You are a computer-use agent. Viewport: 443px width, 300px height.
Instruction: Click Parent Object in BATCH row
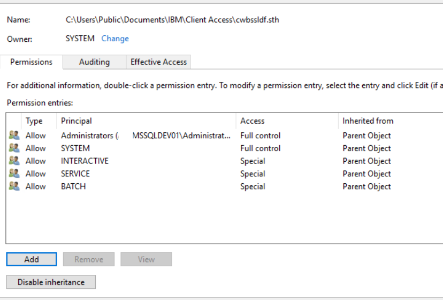tap(366, 186)
